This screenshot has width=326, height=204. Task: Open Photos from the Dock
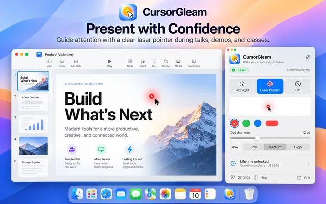166,194
